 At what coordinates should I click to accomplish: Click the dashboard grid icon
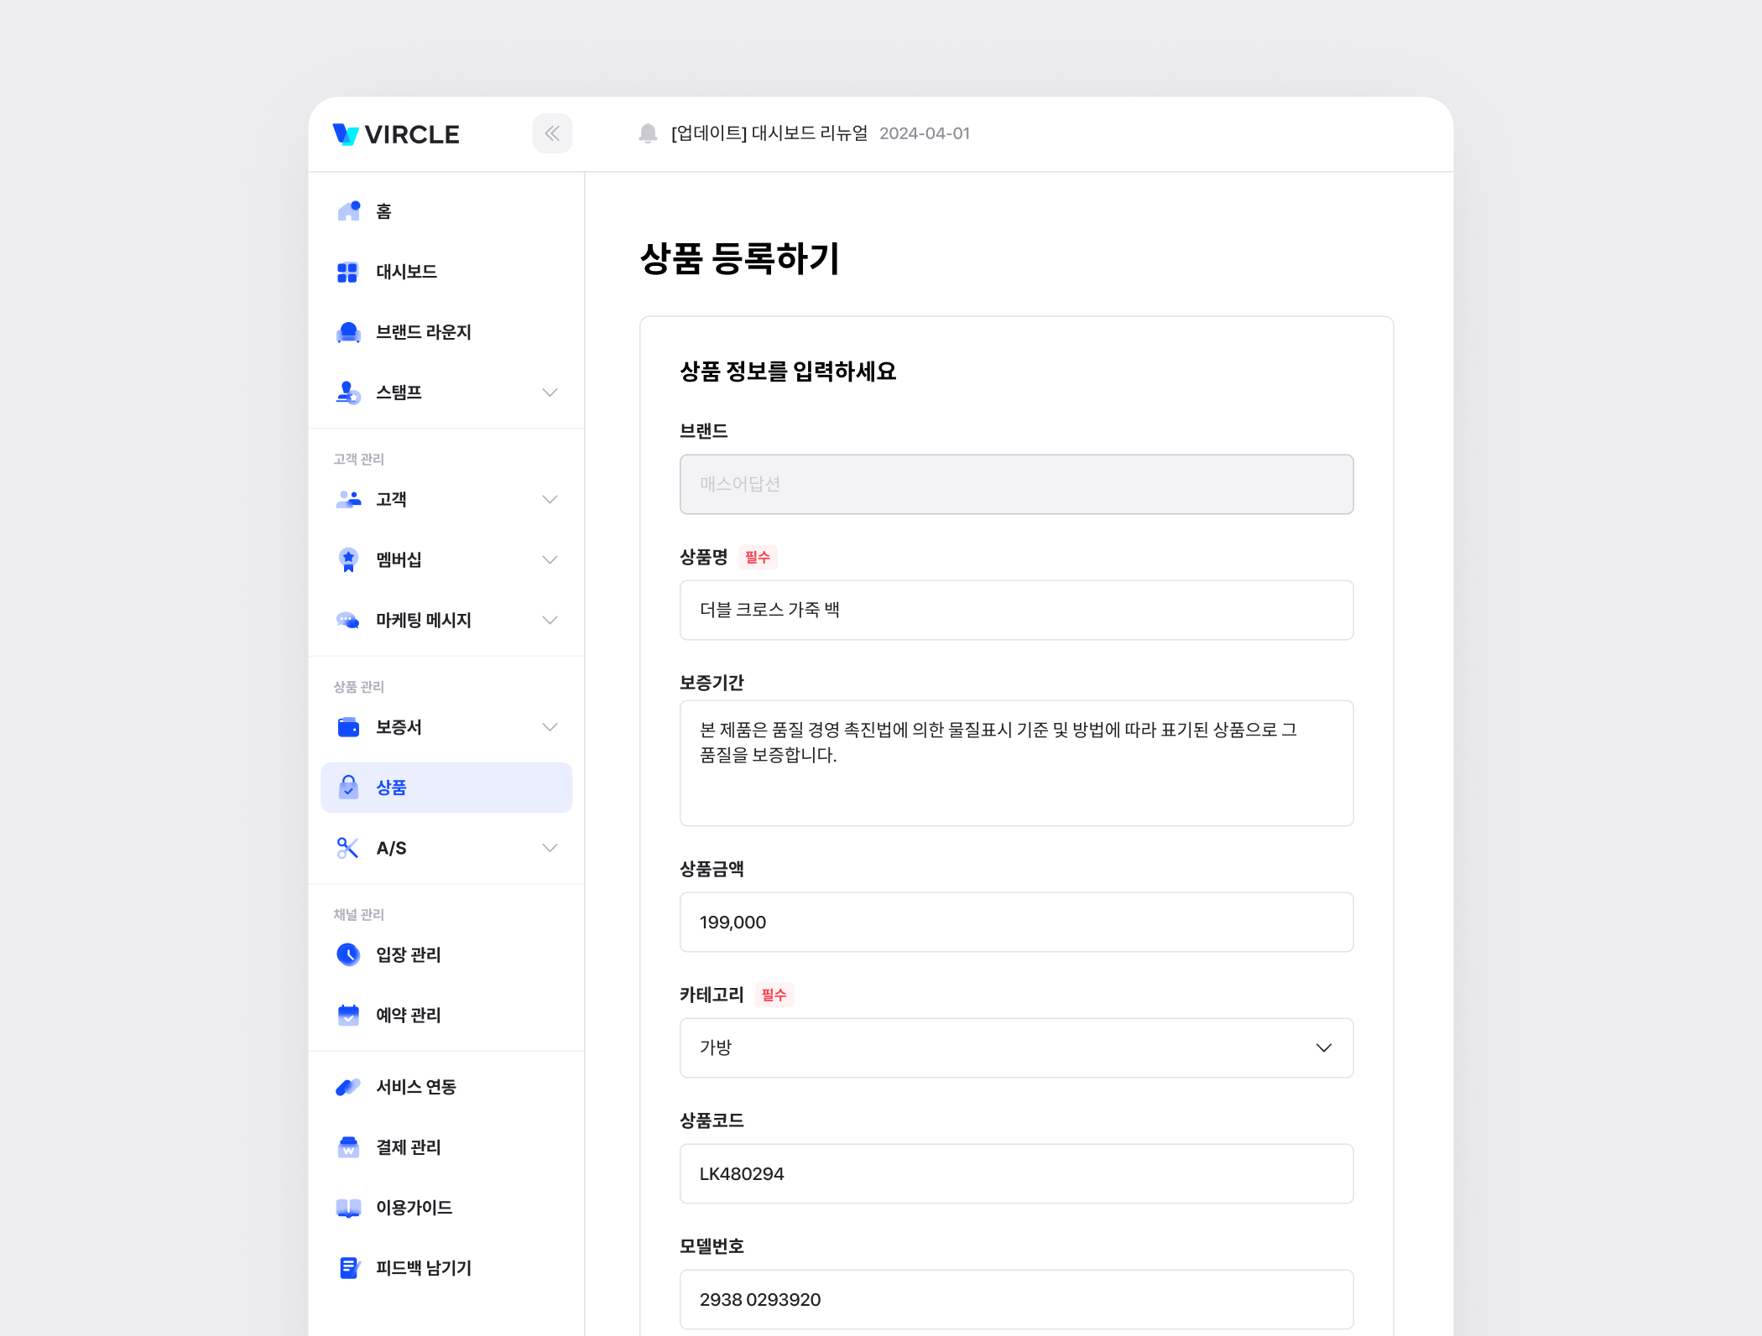[347, 272]
